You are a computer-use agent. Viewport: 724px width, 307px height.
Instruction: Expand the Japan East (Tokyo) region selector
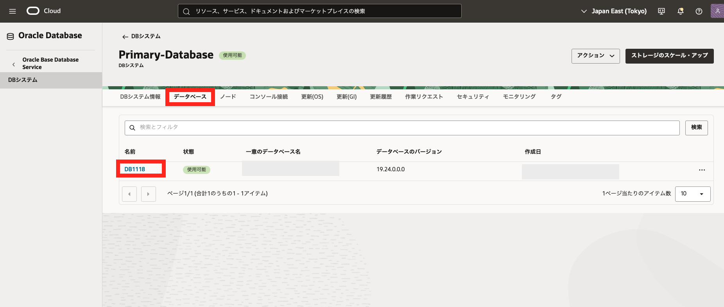[614, 11]
